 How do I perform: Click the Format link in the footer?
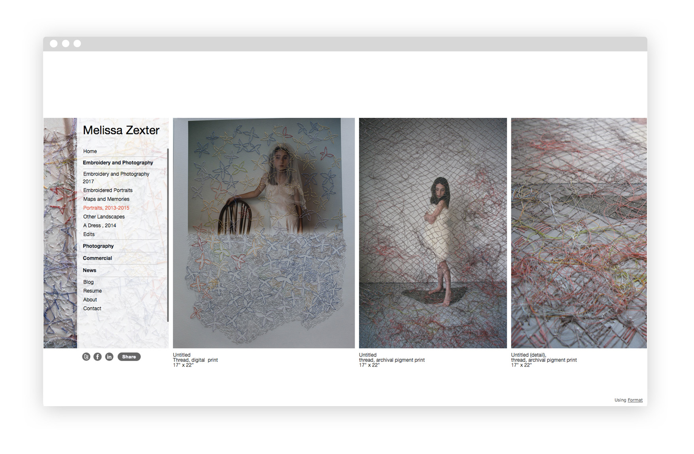point(635,400)
